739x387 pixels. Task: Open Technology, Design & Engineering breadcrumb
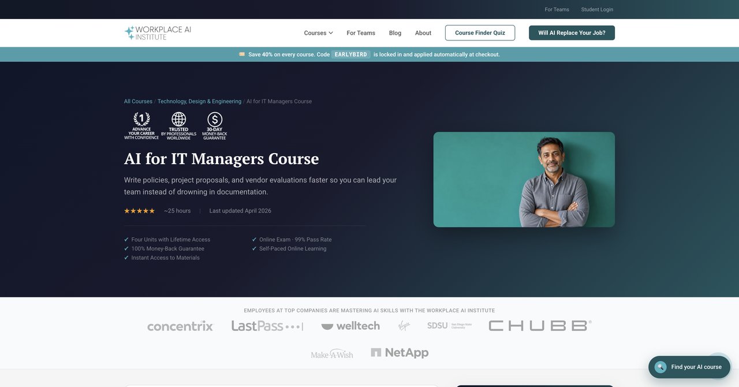point(199,101)
